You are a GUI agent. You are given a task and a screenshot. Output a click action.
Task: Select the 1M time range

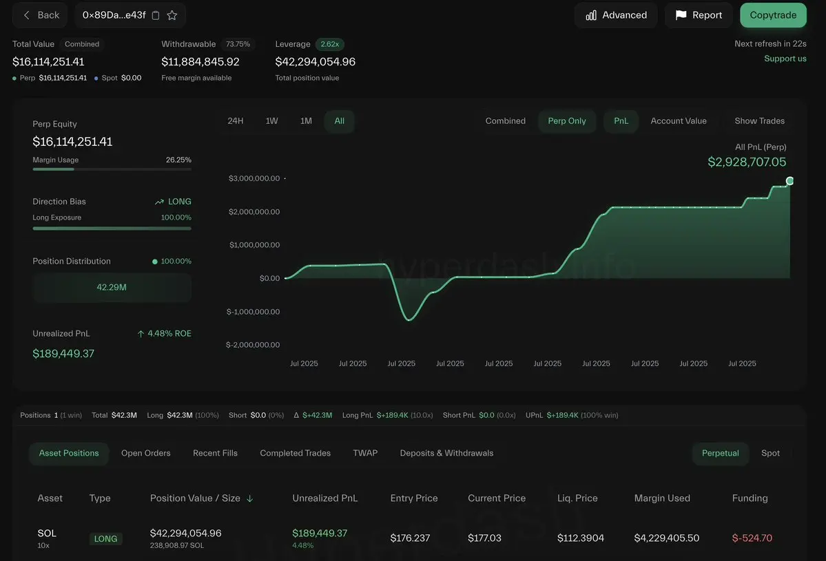(x=306, y=121)
